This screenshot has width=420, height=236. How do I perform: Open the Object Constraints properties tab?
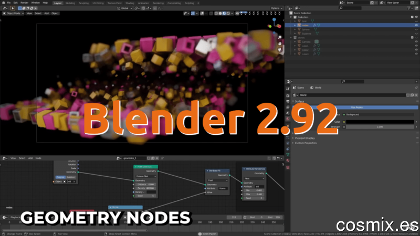coord(288,149)
